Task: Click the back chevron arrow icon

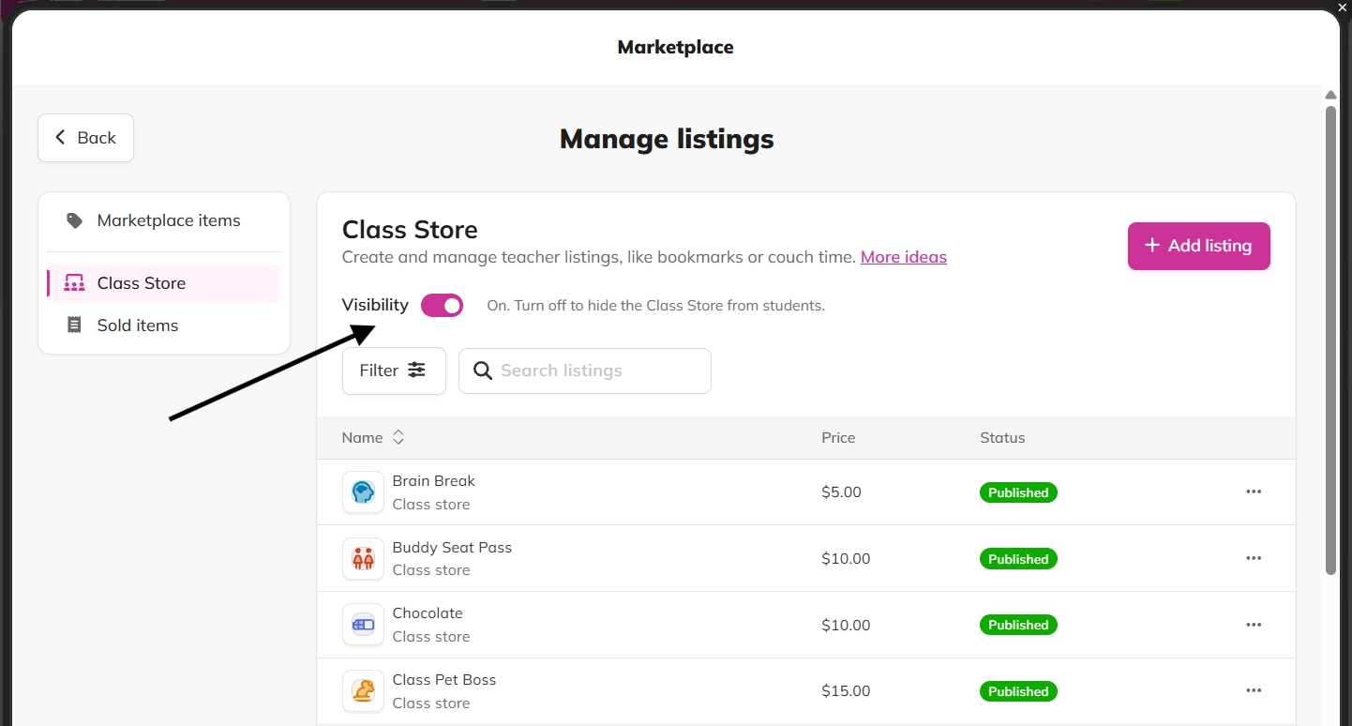Action: (x=61, y=138)
